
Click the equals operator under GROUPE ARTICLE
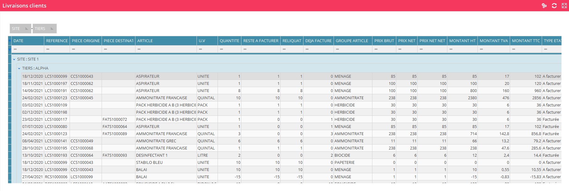(x=337, y=49)
